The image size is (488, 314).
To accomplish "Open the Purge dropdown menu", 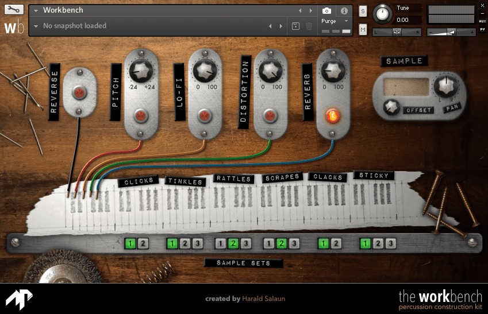I will [x=335, y=21].
